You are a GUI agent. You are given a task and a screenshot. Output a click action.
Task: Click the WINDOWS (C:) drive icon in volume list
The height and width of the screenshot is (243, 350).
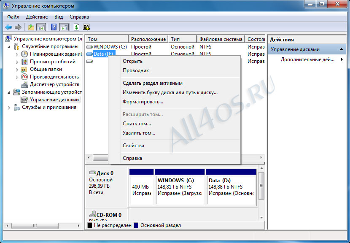[x=89, y=47]
